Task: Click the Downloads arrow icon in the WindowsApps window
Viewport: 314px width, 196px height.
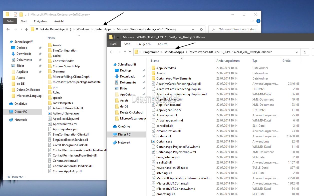Action: (117, 76)
